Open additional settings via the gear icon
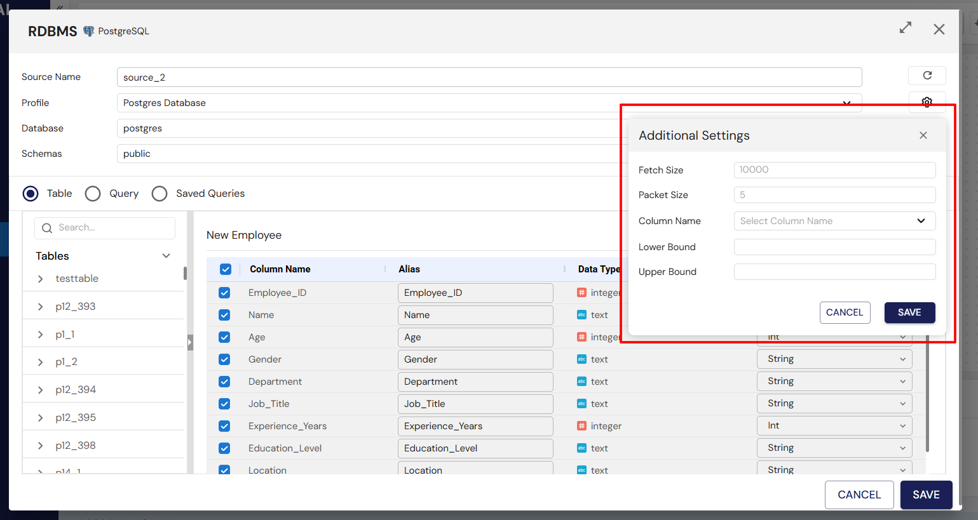 point(927,102)
